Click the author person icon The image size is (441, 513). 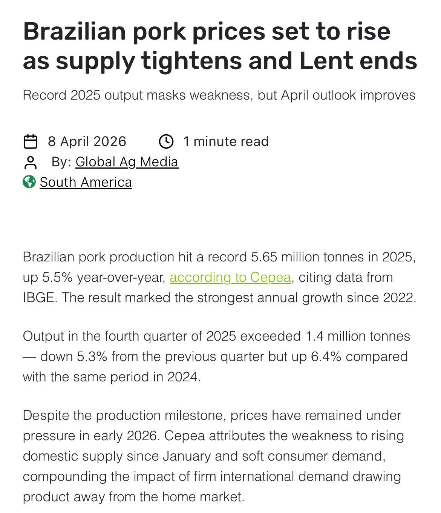(x=30, y=162)
